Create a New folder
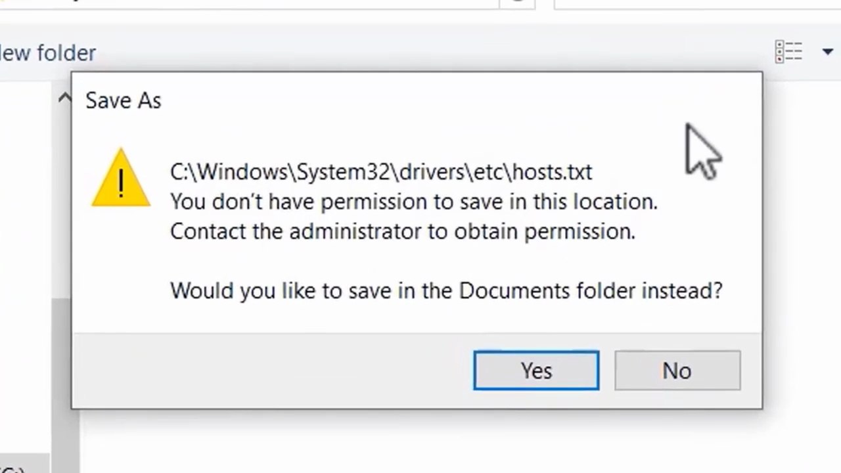Image resolution: width=841 pixels, height=473 pixels. pos(47,53)
